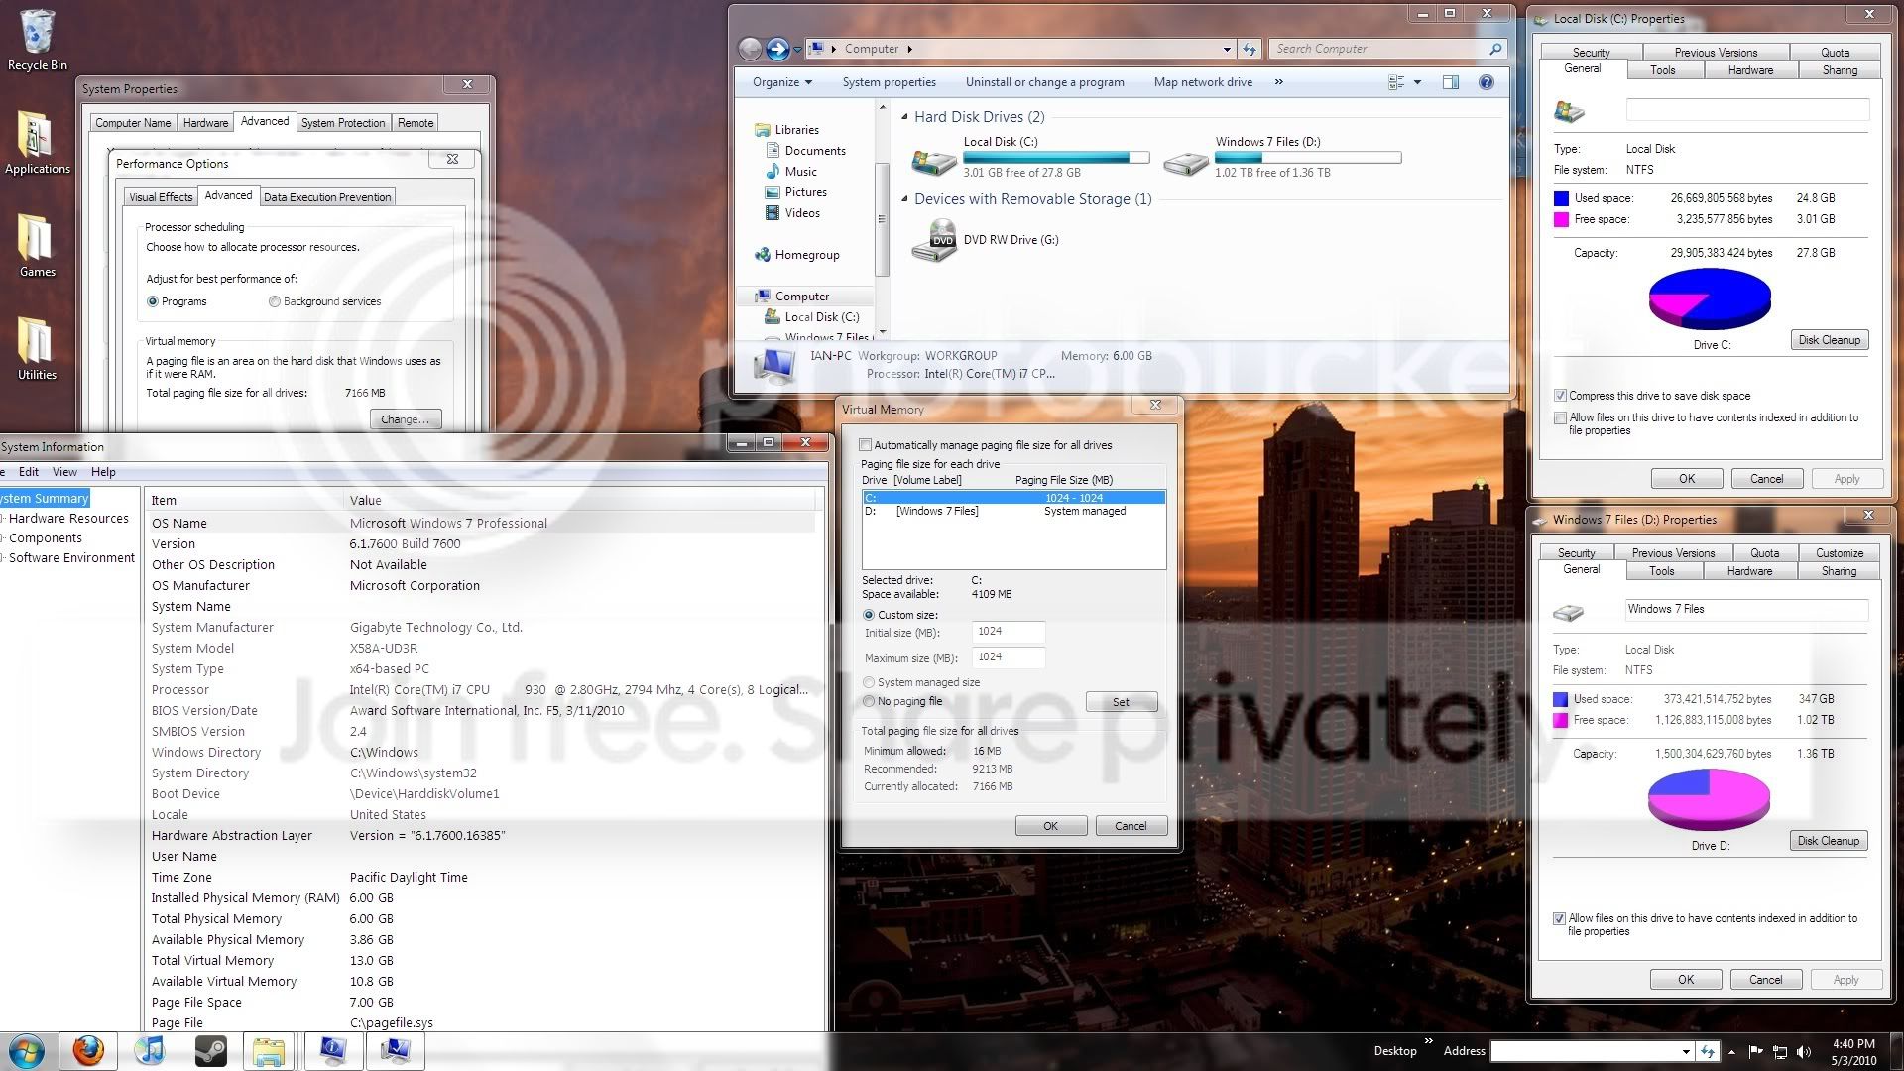Image resolution: width=1904 pixels, height=1071 pixels.
Task: Click Disk Cleanup for Drive D:
Action: click(1829, 841)
